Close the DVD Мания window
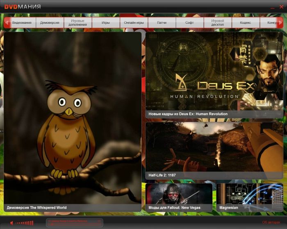Screen dimensions: 287x229 [x=281, y=7]
